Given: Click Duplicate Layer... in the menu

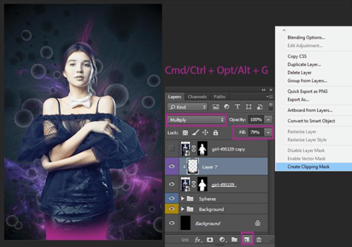Looking at the screenshot, I should pyautogui.click(x=304, y=65).
